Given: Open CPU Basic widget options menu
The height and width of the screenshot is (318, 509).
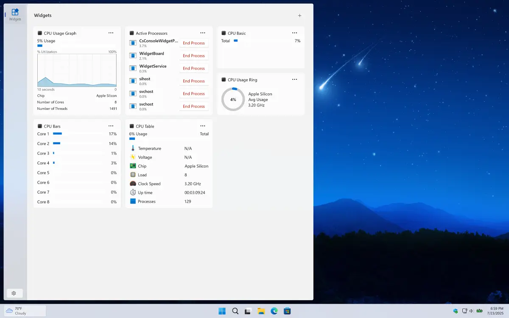Looking at the screenshot, I should pyautogui.click(x=295, y=33).
